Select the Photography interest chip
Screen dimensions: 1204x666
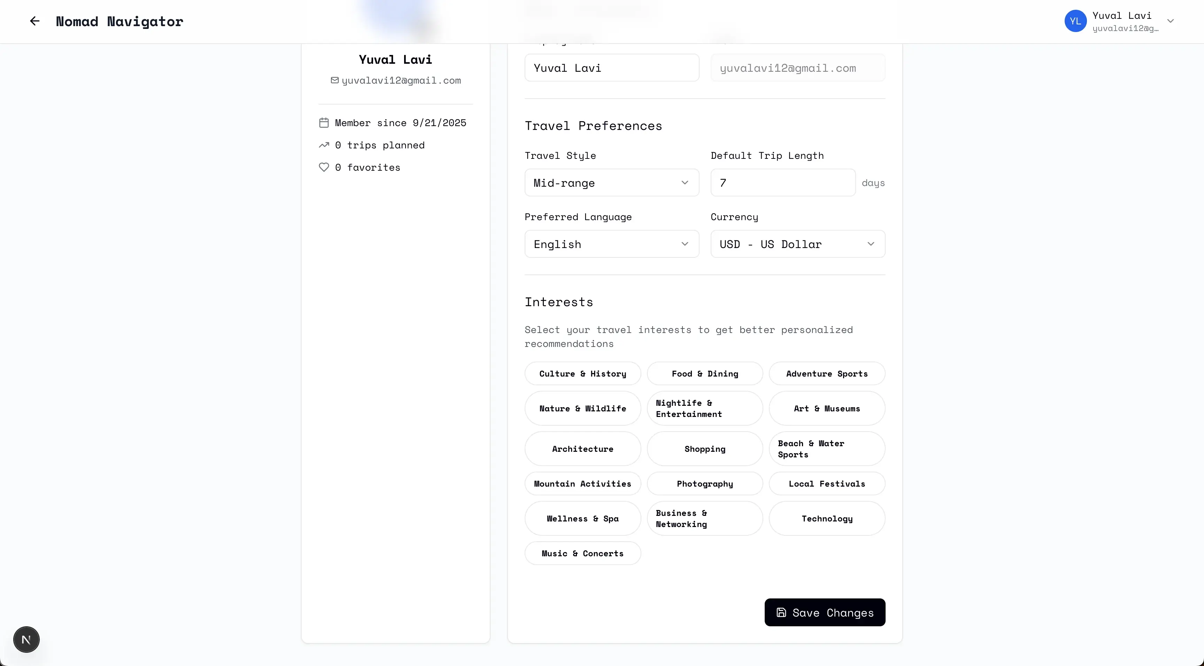click(x=704, y=484)
